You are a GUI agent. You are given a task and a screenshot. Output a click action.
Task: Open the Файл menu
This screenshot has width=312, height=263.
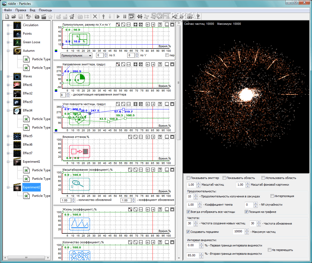click(x=8, y=10)
